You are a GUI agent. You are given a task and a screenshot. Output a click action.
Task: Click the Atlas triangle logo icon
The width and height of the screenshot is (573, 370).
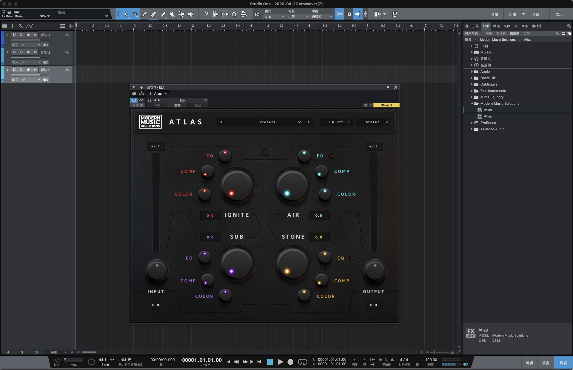tap(265, 152)
